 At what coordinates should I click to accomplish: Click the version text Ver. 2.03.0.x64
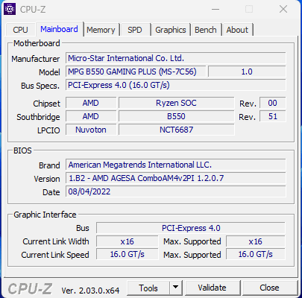pyautogui.click(x=90, y=291)
